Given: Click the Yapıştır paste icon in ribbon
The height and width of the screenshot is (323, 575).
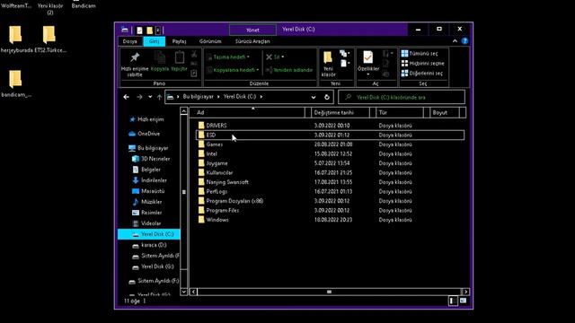Looking at the screenshot, I should point(180,57).
